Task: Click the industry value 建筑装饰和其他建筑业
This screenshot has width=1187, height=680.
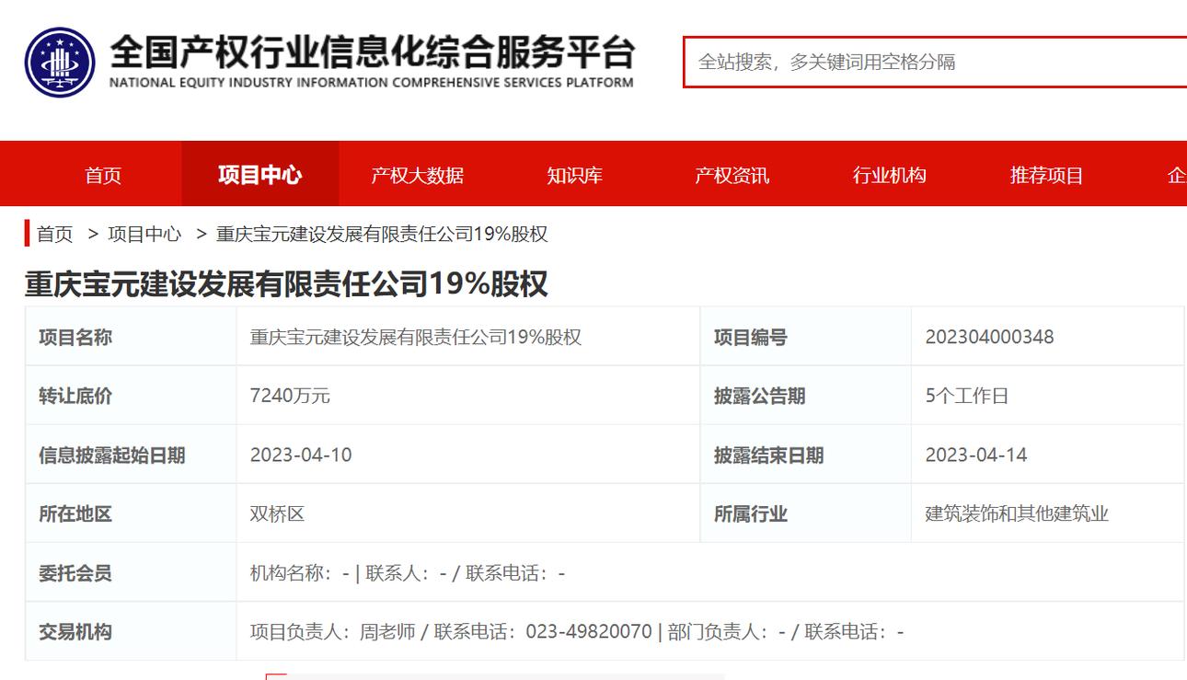Action: (x=1017, y=513)
